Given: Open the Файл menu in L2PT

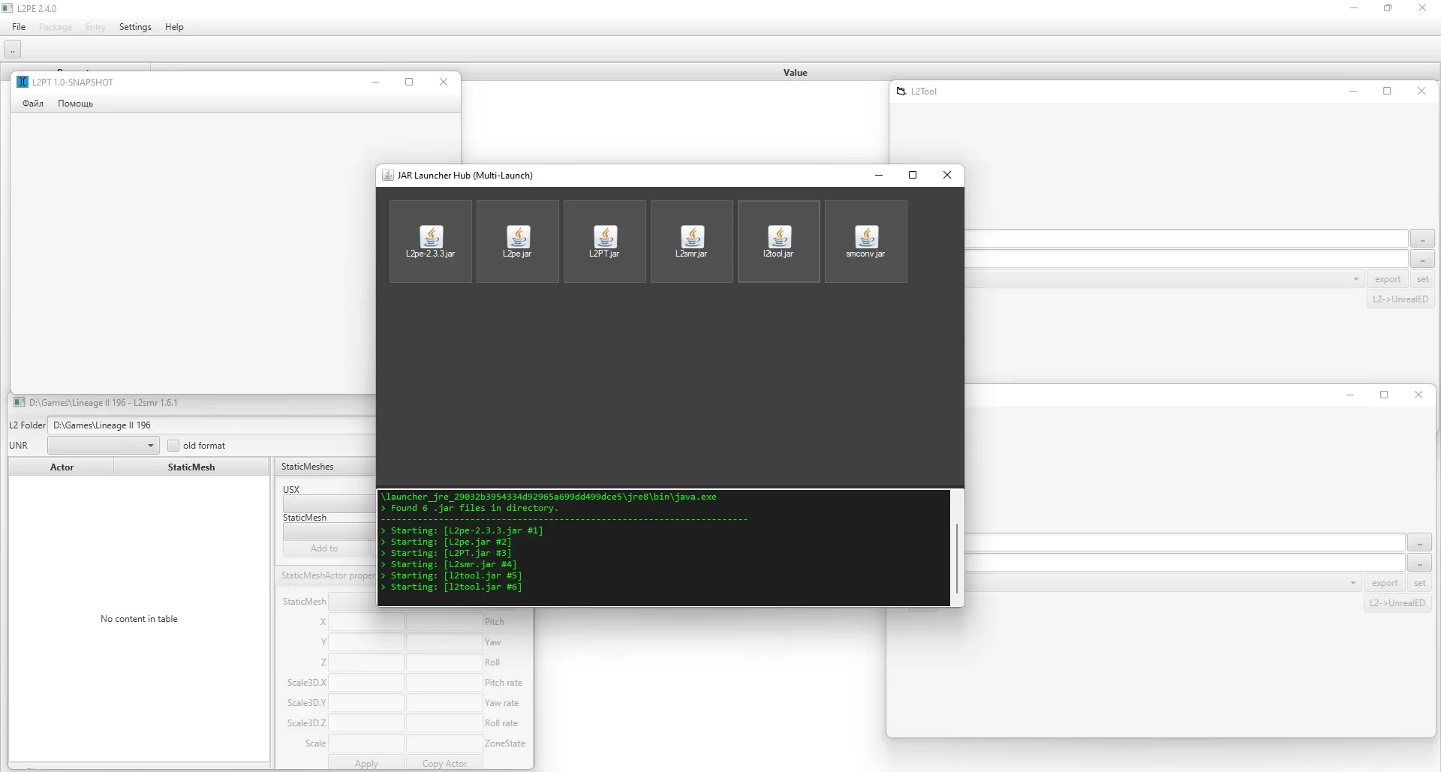Looking at the screenshot, I should (33, 104).
